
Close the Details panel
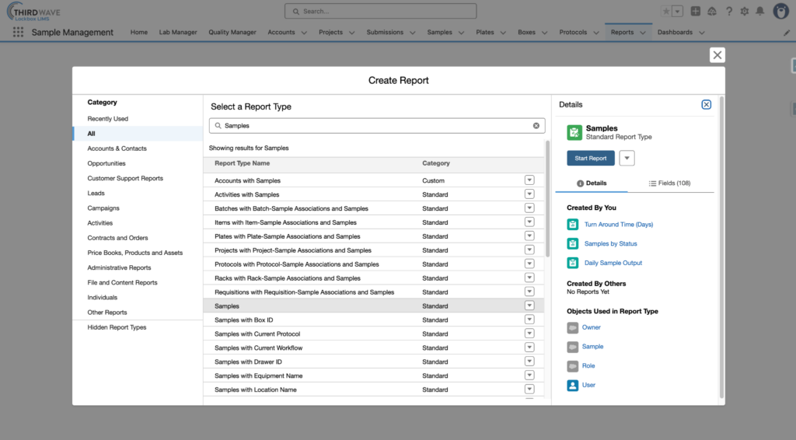pos(706,104)
